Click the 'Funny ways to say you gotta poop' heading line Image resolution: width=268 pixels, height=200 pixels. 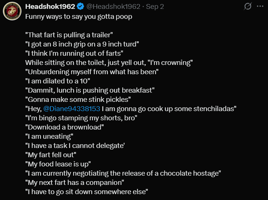click(79, 17)
